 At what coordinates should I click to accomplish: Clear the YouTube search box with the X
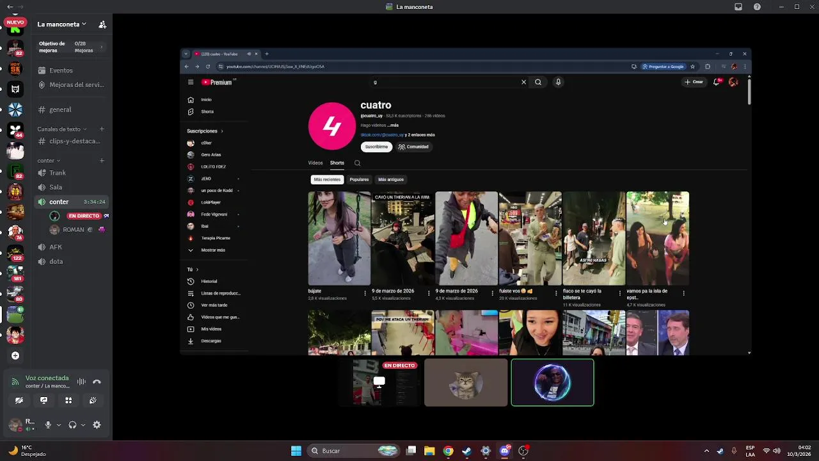point(523,82)
